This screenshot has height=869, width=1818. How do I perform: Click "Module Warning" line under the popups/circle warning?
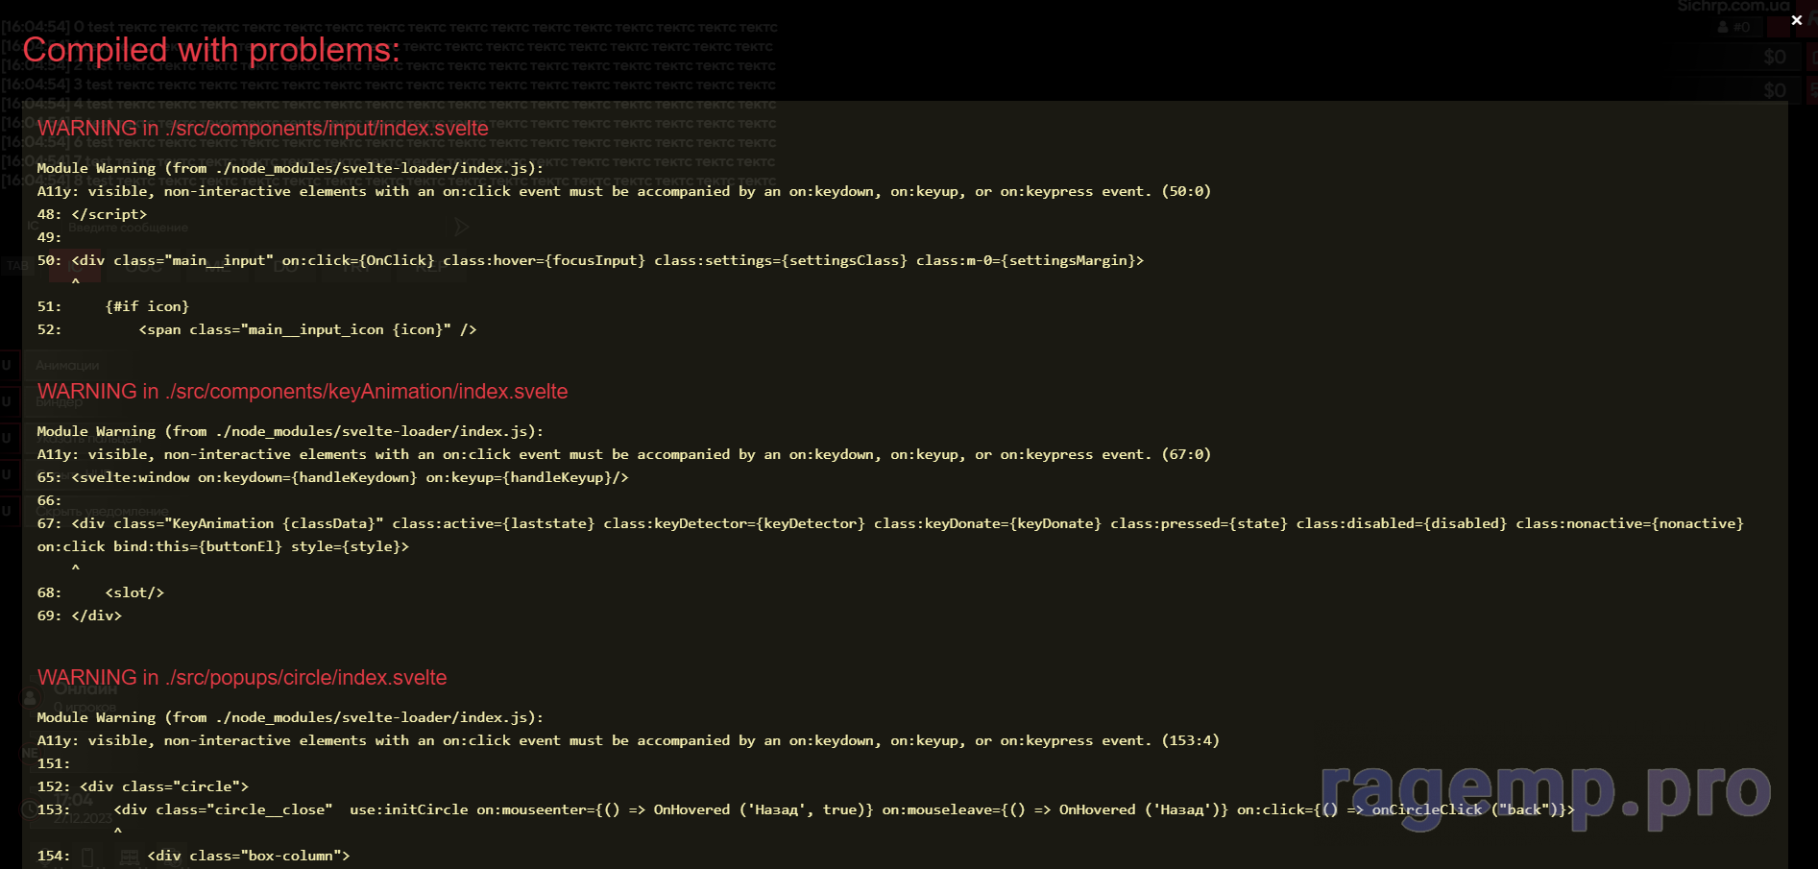click(x=290, y=717)
